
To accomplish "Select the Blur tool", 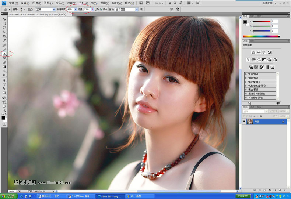I will tap(4, 71).
